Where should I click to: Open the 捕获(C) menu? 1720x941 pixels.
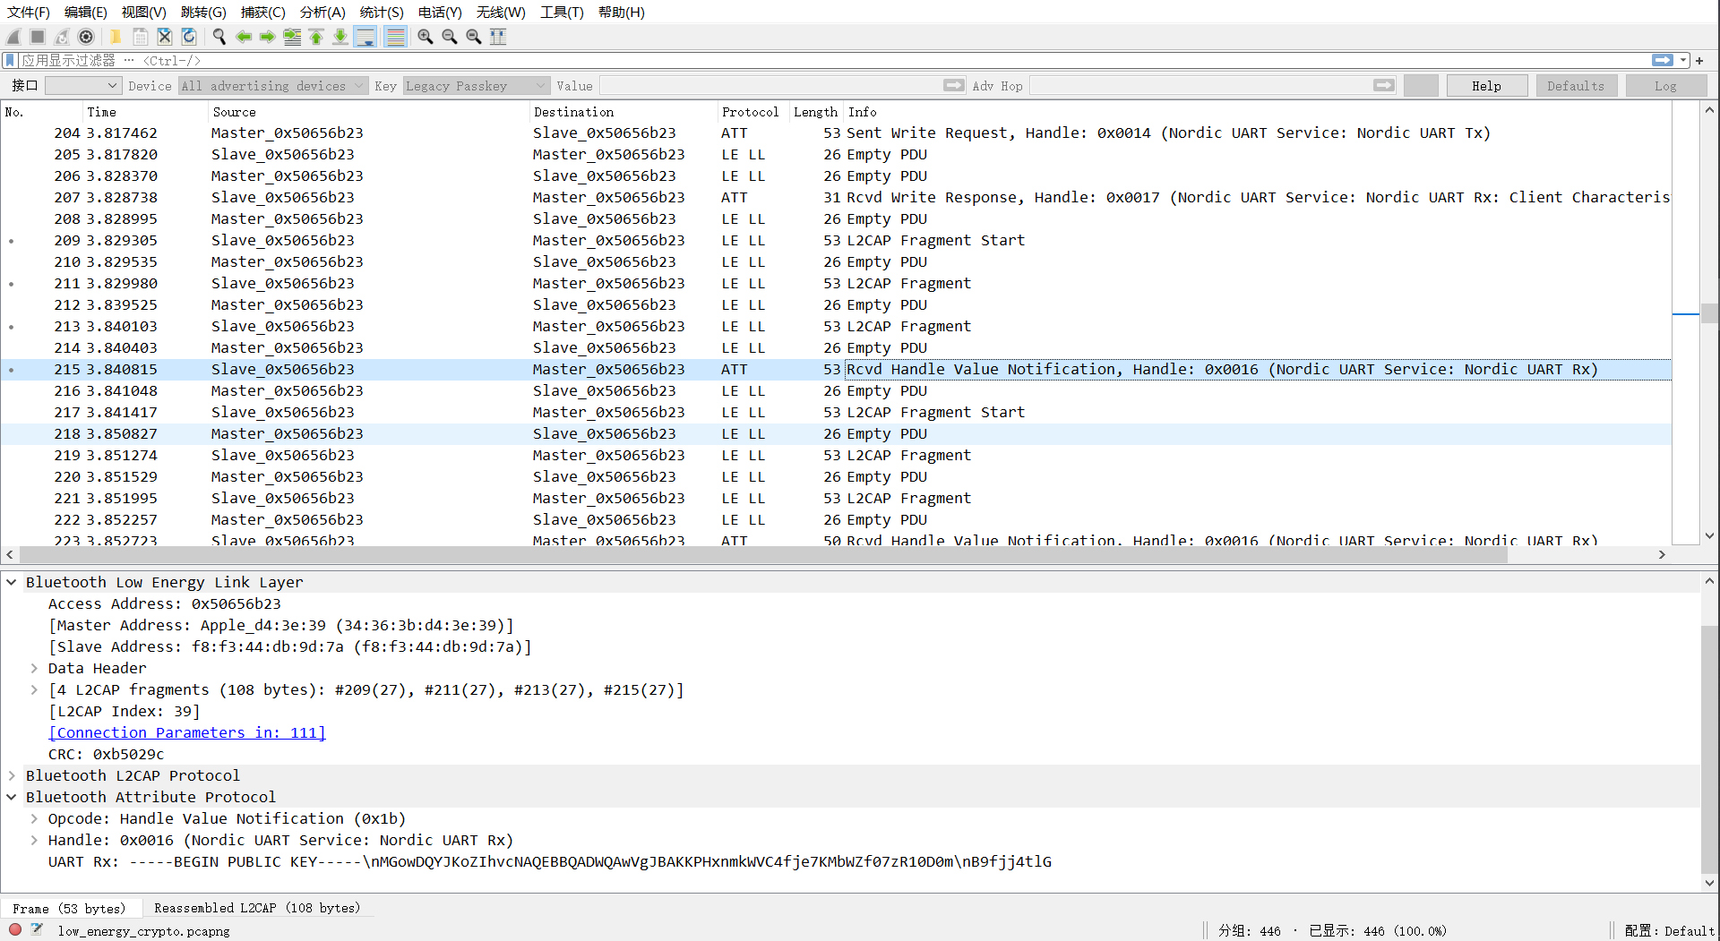(262, 12)
